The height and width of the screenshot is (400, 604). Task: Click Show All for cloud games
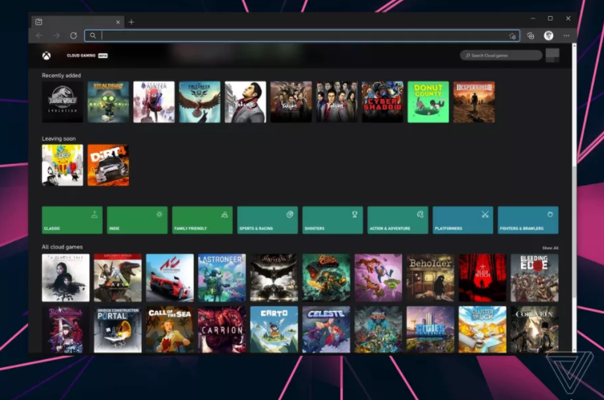[x=550, y=248]
